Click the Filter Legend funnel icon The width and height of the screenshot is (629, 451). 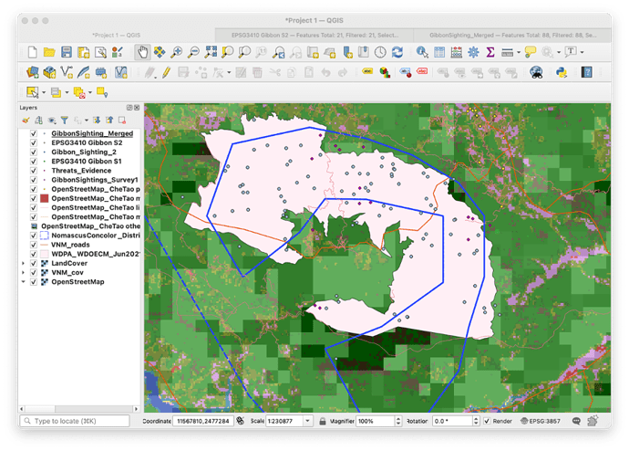(65, 121)
